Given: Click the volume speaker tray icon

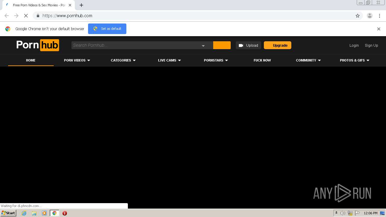Looking at the screenshot, I should tap(343, 213).
